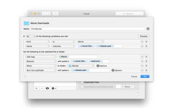Image resolution: width=175 pixels, height=108 pixels.
Task: Remove the Sort into subfolder action
Action: pos(142,70)
